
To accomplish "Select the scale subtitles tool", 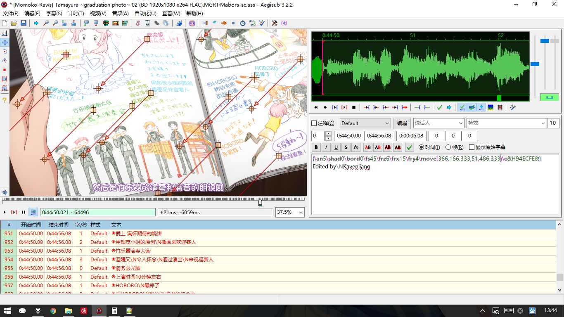I will pyautogui.click(x=5, y=69).
